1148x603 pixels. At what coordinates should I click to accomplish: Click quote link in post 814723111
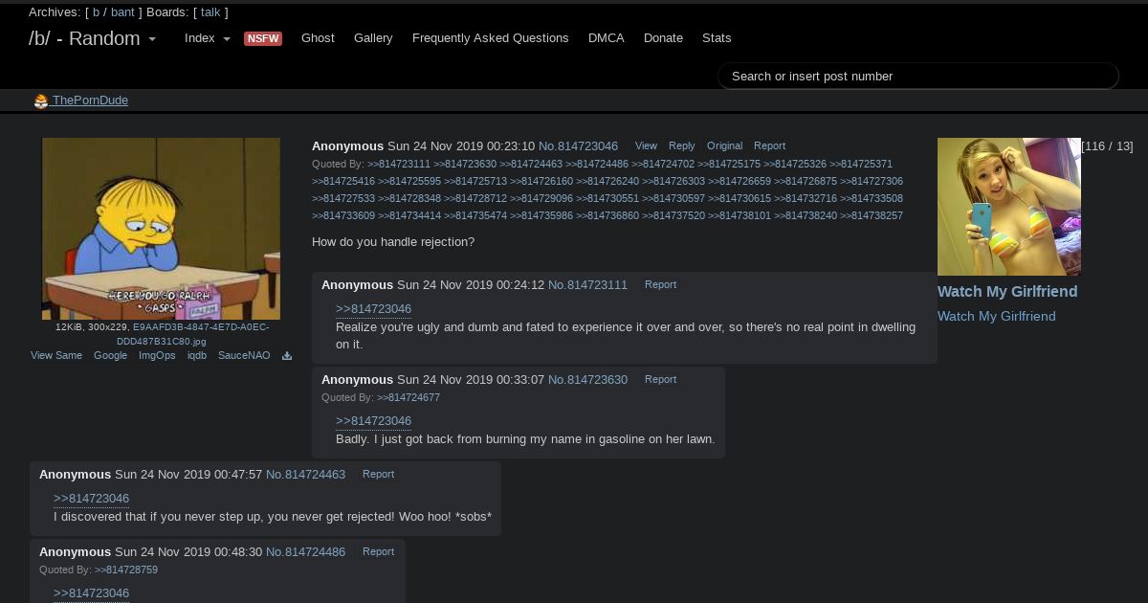pyautogui.click(x=373, y=309)
